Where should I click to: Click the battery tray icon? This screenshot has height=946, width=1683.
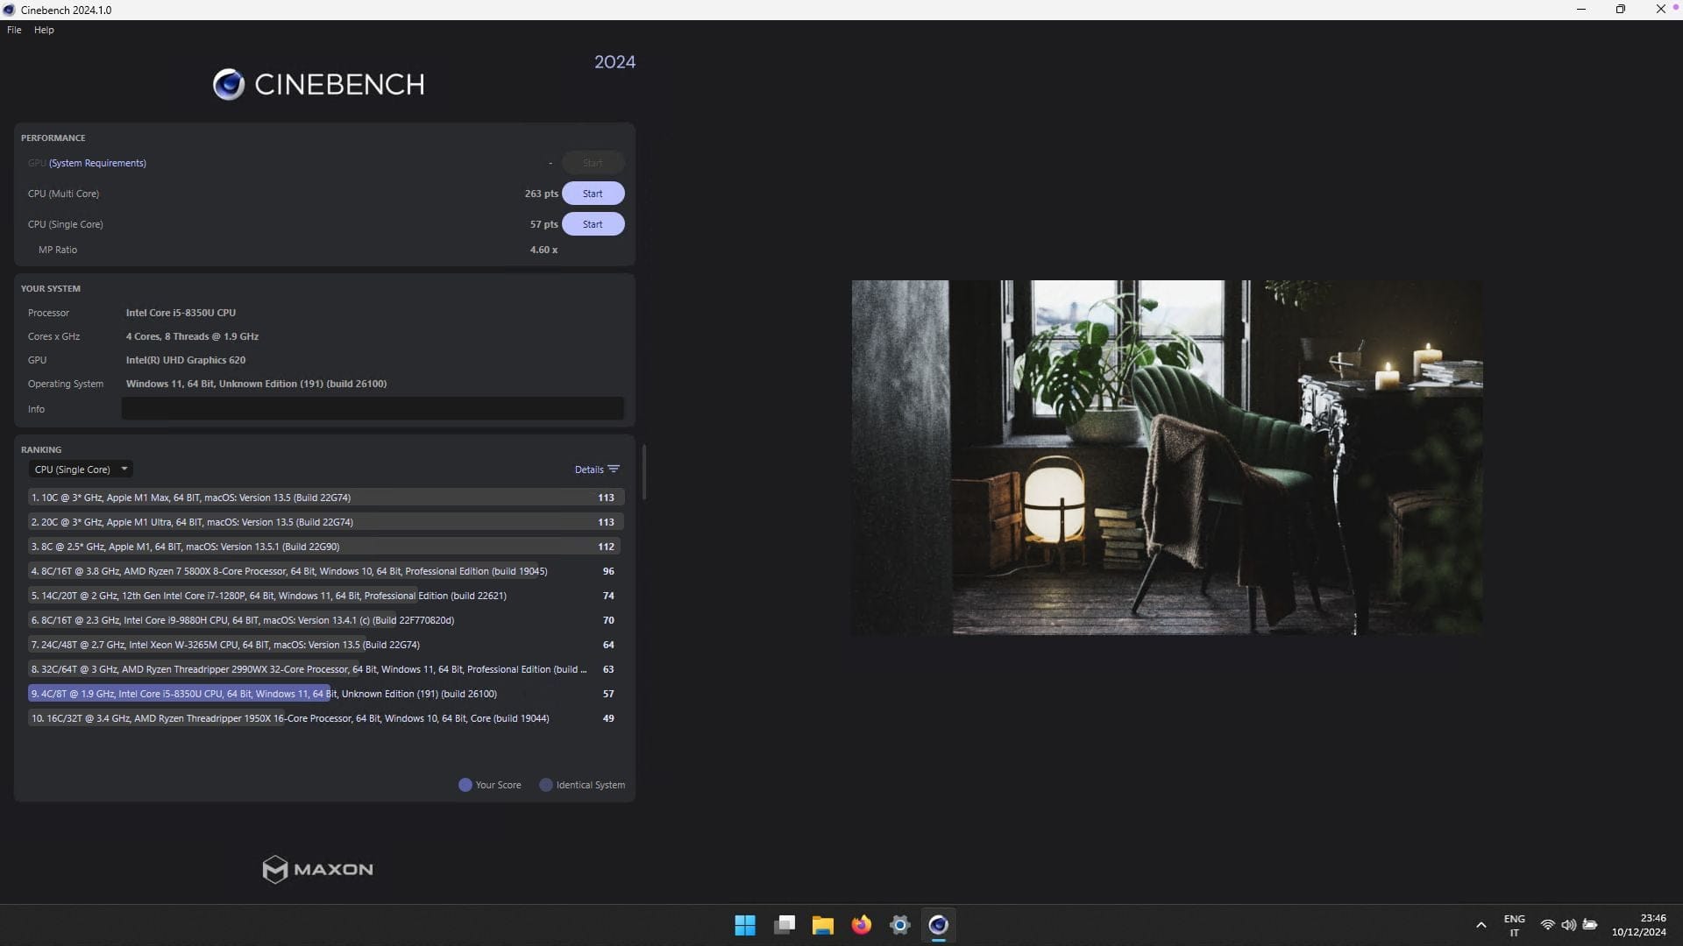tap(1590, 925)
